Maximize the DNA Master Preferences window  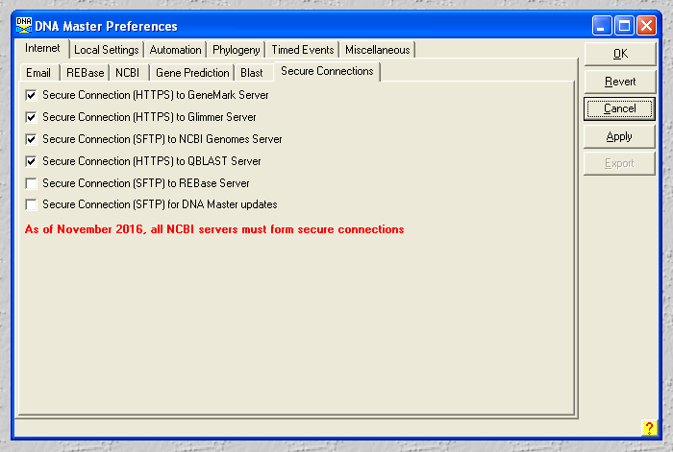point(624,26)
